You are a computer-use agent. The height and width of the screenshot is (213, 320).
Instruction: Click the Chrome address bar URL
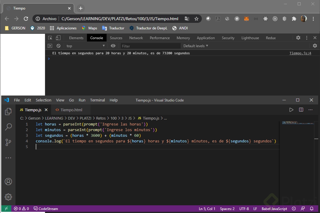tap(120, 19)
